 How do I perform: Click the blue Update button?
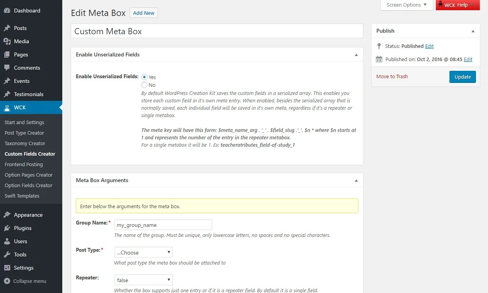pyautogui.click(x=462, y=77)
